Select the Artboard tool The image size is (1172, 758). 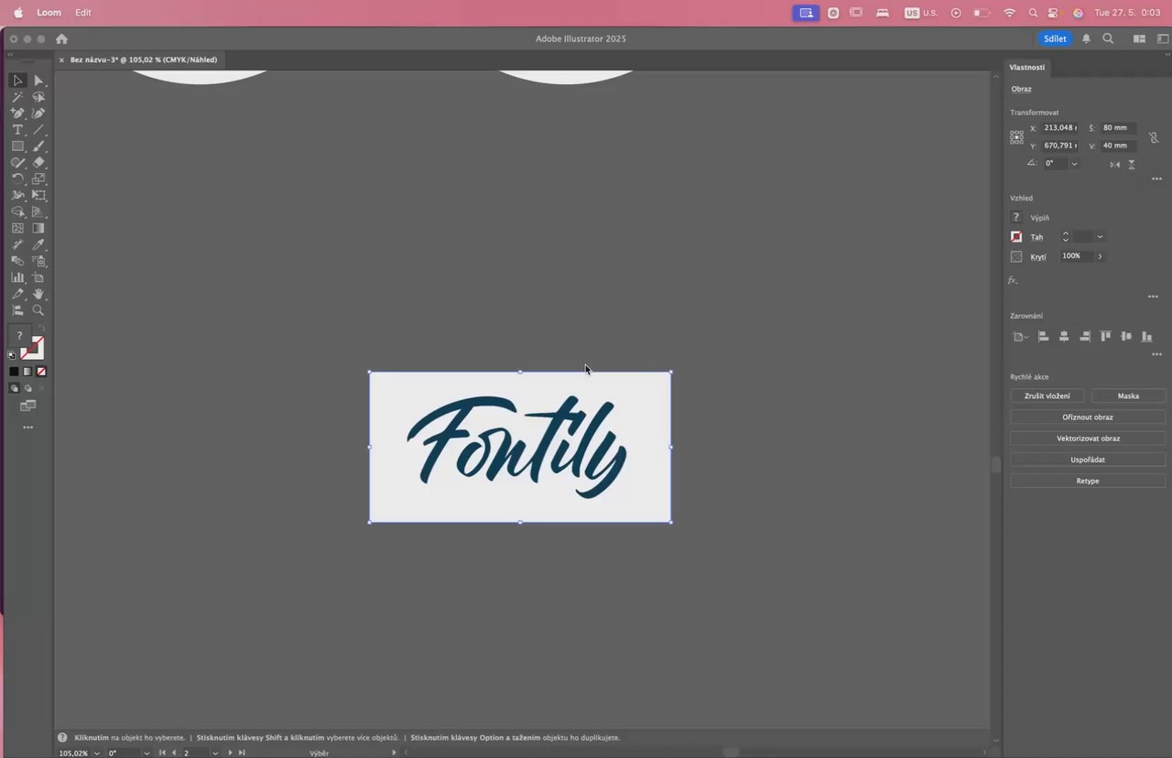point(38,277)
